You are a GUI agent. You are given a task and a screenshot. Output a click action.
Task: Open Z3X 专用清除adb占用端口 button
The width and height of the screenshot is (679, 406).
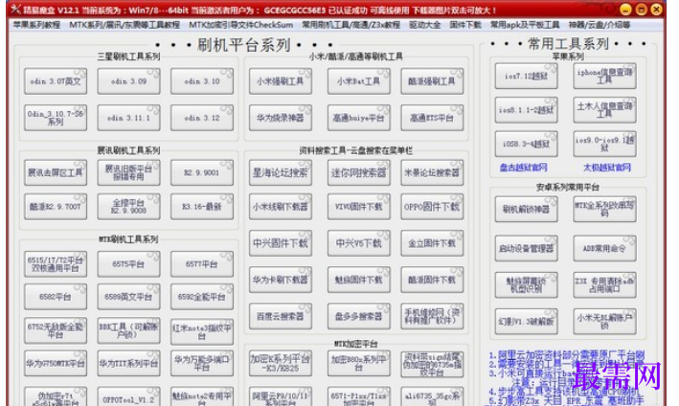[604, 284]
